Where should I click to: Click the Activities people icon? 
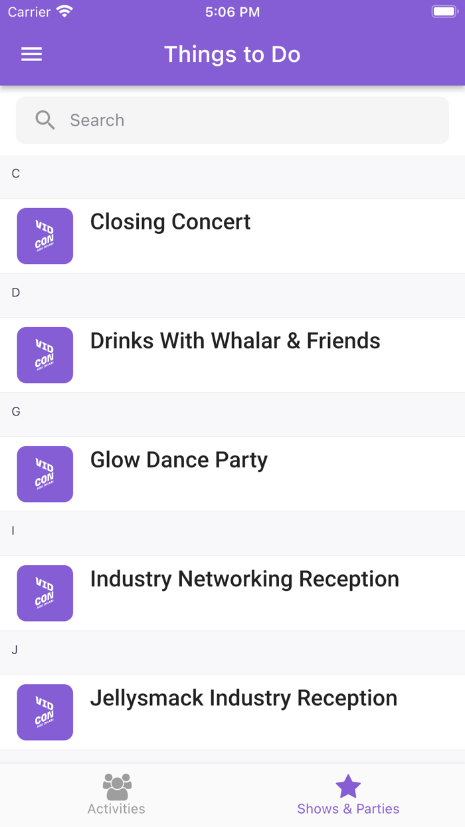click(x=117, y=786)
